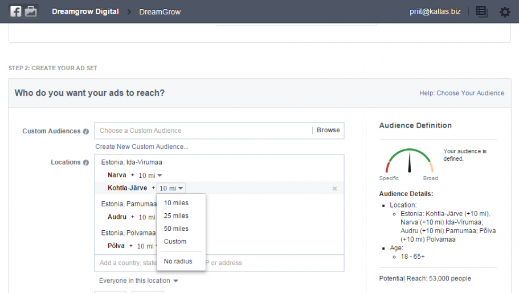Remove Kohtla-Järve location with the X

(334, 189)
